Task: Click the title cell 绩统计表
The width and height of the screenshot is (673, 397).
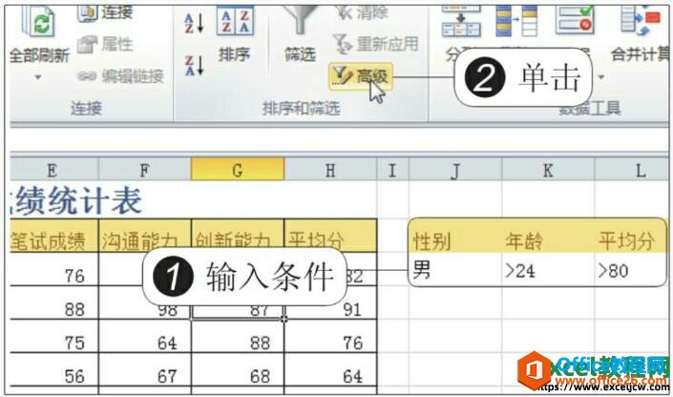Action: (77, 200)
